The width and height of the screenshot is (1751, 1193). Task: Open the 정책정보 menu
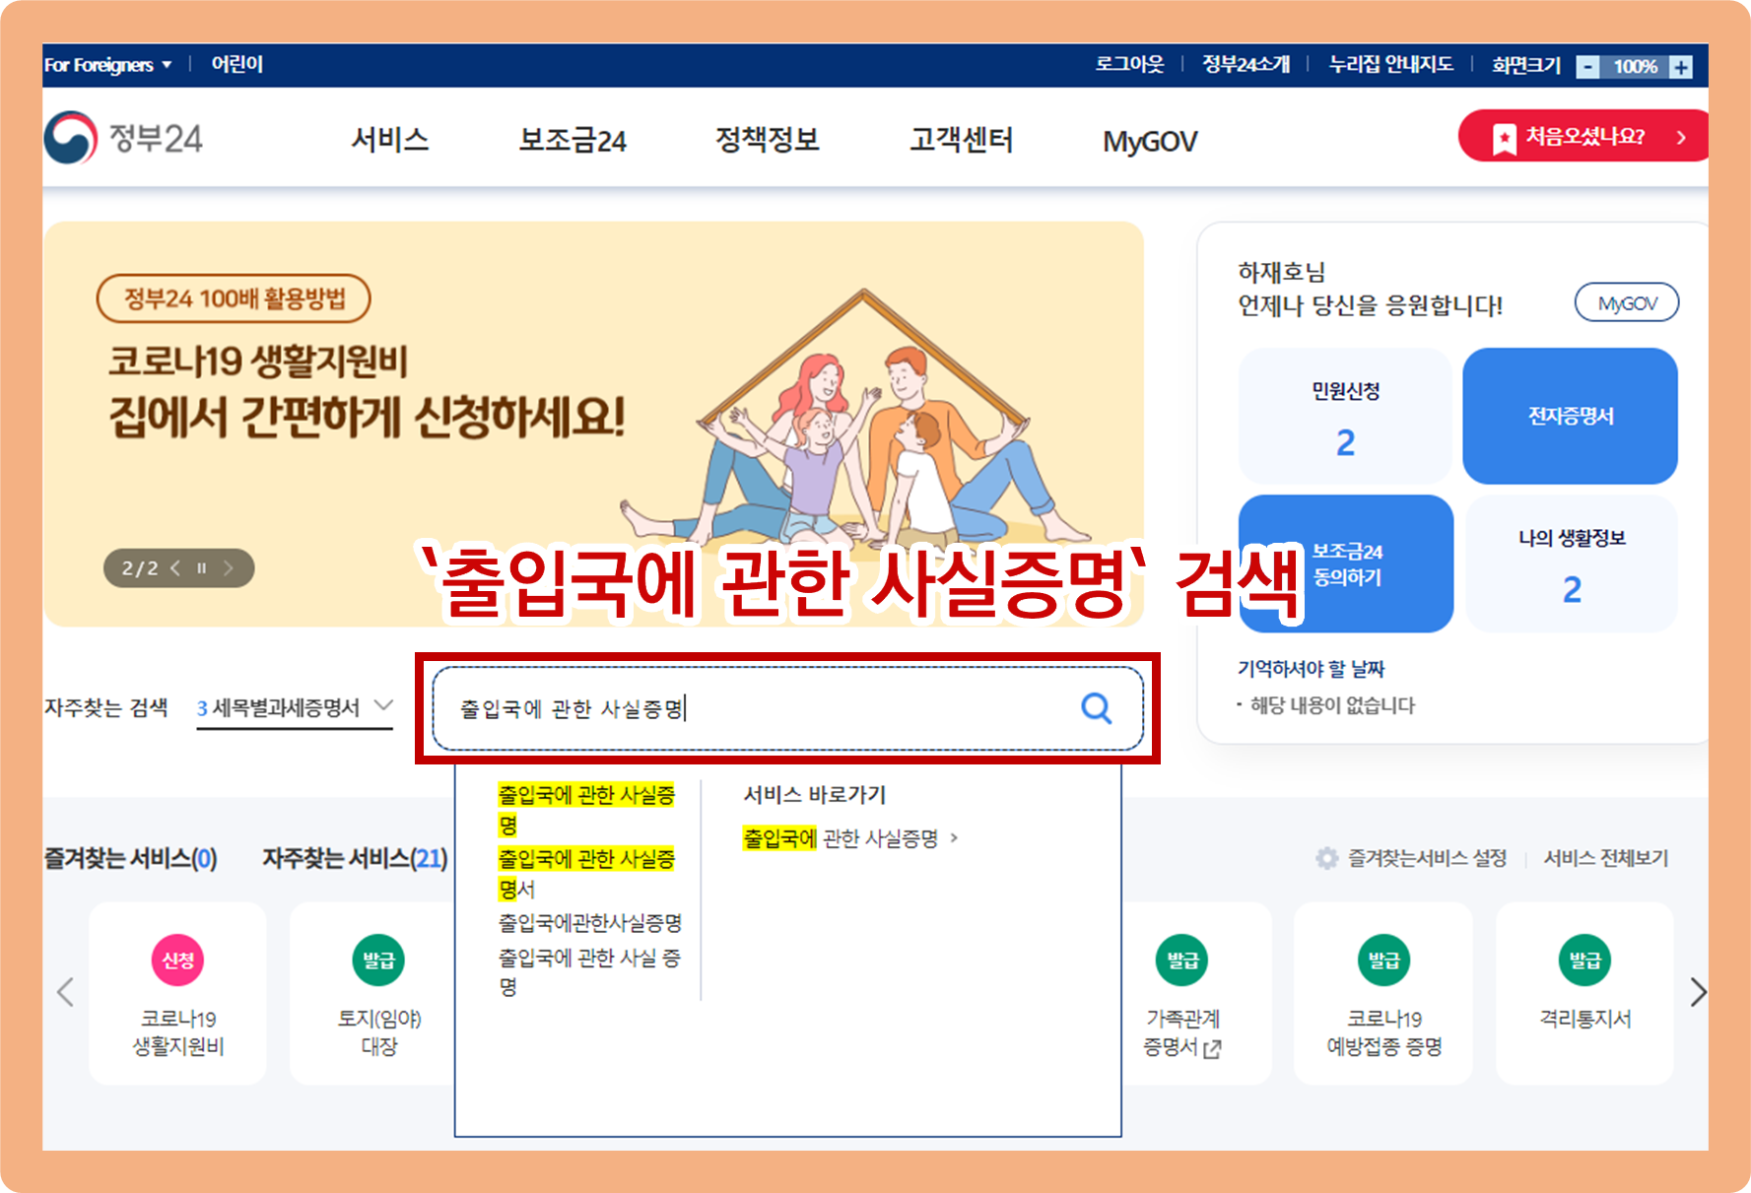(x=768, y=140)
